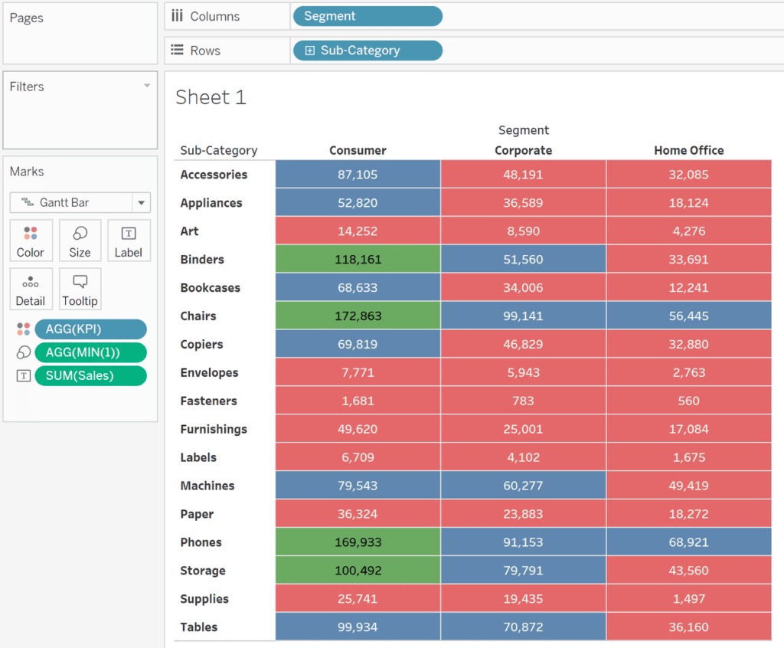Open the Detail marks card
784x648 pixels.
point(31,290)
